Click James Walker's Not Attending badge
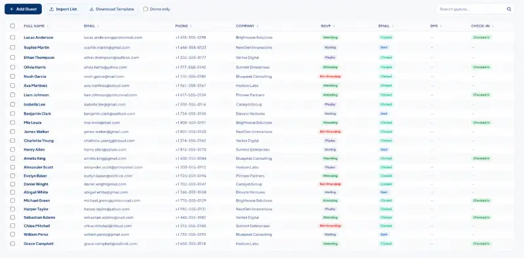This screenshot has height=258, width=524. [330, 132]
